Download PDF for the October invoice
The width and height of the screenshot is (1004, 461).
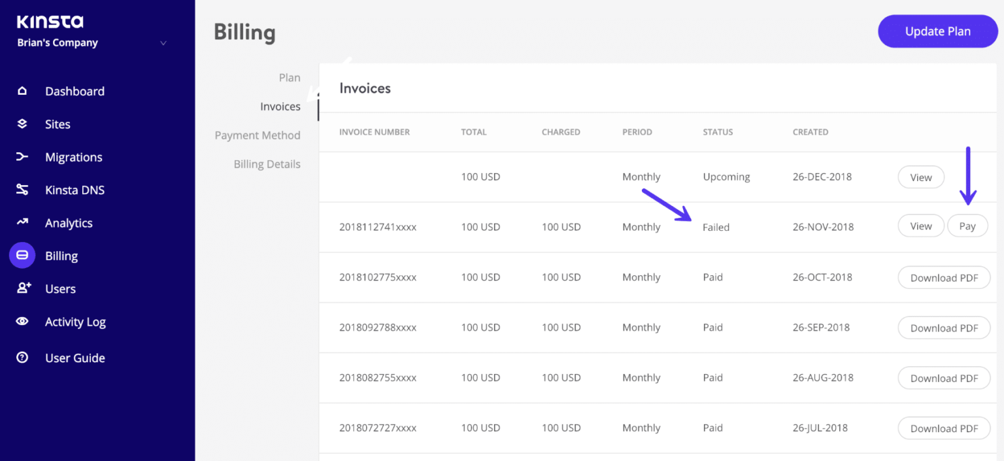coord(944,277)
